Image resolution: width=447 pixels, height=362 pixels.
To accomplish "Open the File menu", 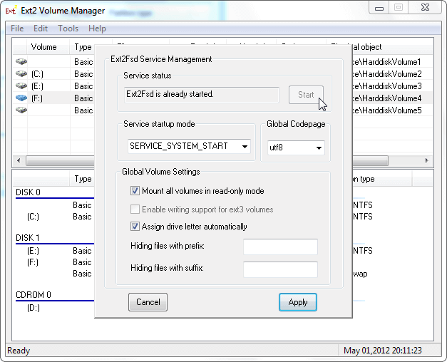I will tap(17, 29).
